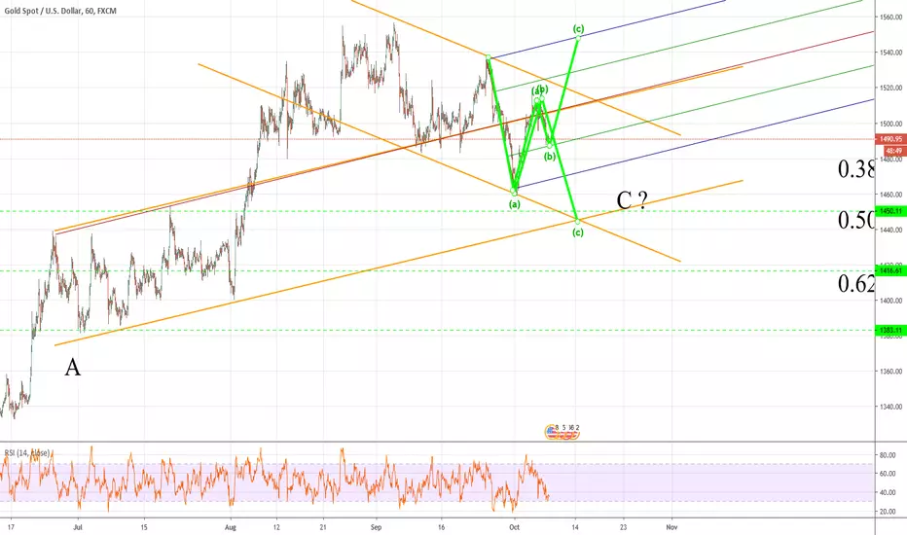The width and height of the screenshot is (907, 535).
Task: Click the wave endpoint at the lower (c) target
Action: (x=577, y=222)
